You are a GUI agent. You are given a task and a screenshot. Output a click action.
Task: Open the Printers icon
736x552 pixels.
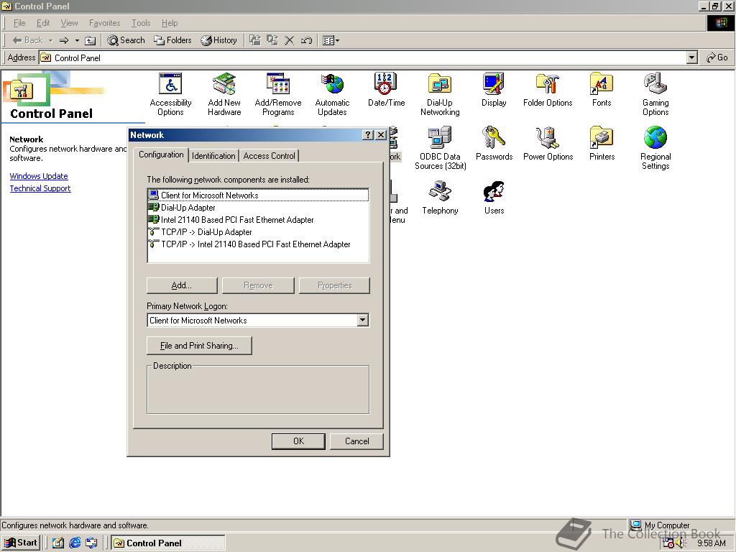[x=602, y=144]
